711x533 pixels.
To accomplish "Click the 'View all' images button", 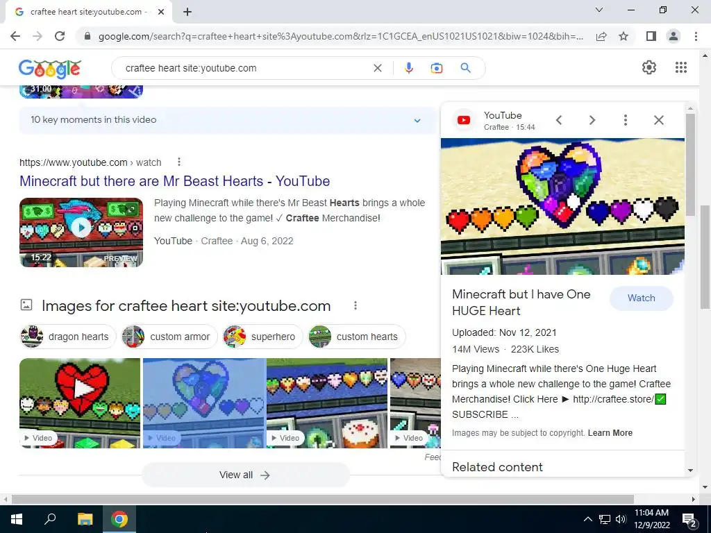I will (245, 475).
